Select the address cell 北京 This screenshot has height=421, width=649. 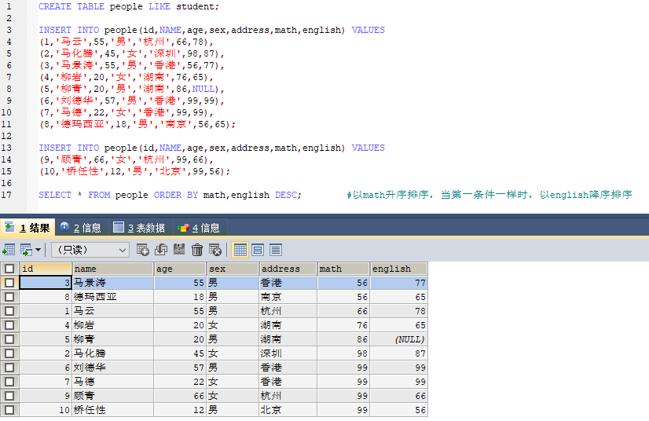[x=288, y=410]
